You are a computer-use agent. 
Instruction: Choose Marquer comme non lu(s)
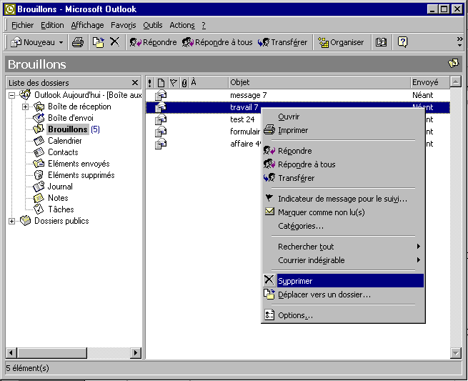[343, 212]
